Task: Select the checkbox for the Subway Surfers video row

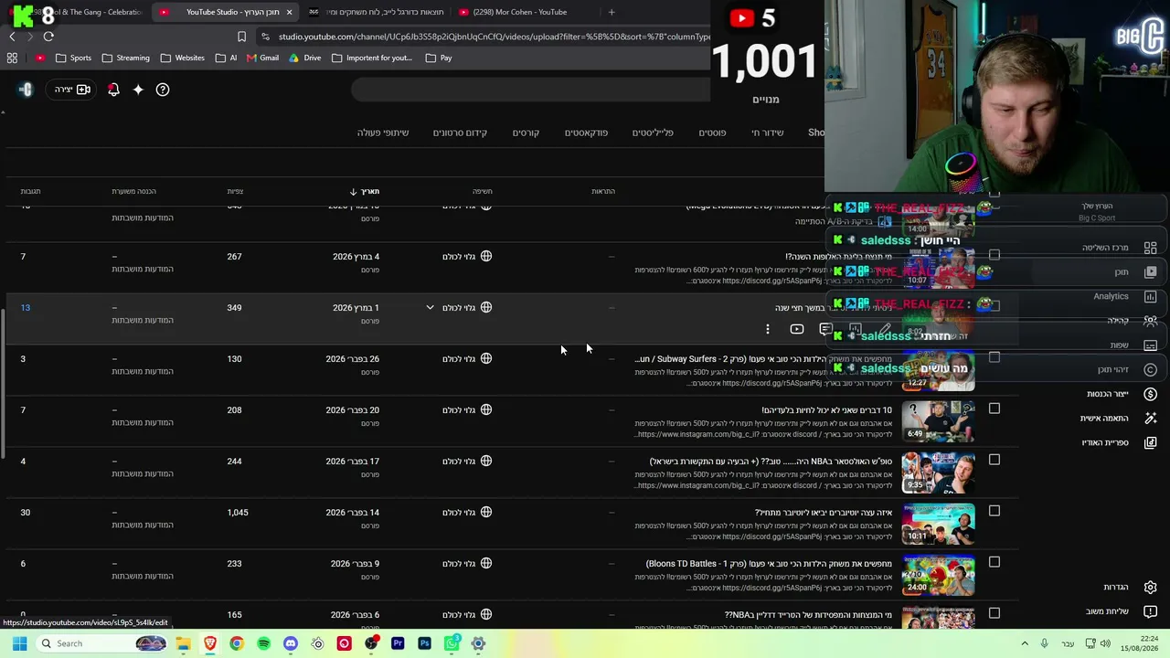Action: point(994,357)
